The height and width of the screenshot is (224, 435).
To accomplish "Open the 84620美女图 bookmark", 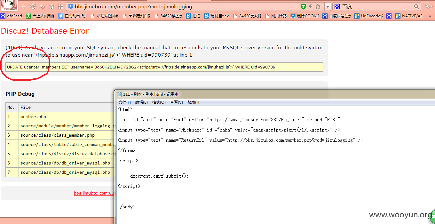I will click(x=247, y=16).
